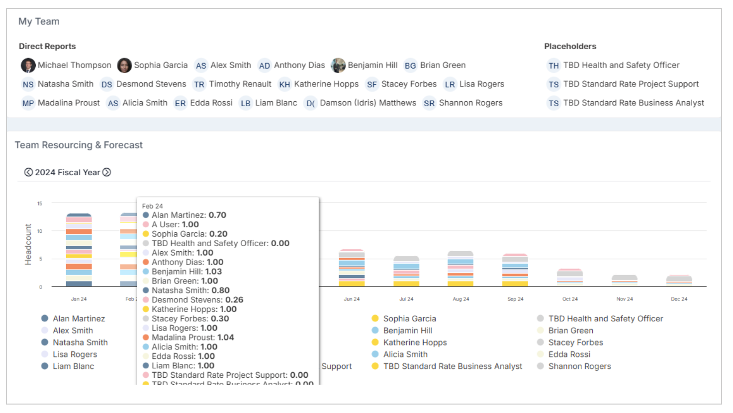Toggle Natasha Smith series in chart legend
The height and width of the screenshot is (413, 733).
coord(75,343)
